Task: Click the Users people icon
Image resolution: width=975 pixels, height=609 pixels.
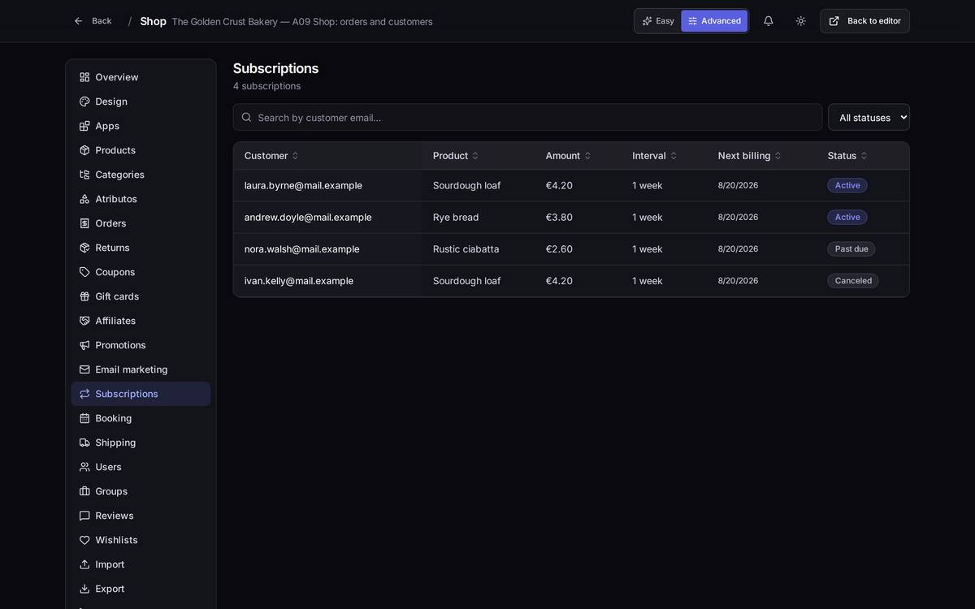Action: click(x=84, y=467)
